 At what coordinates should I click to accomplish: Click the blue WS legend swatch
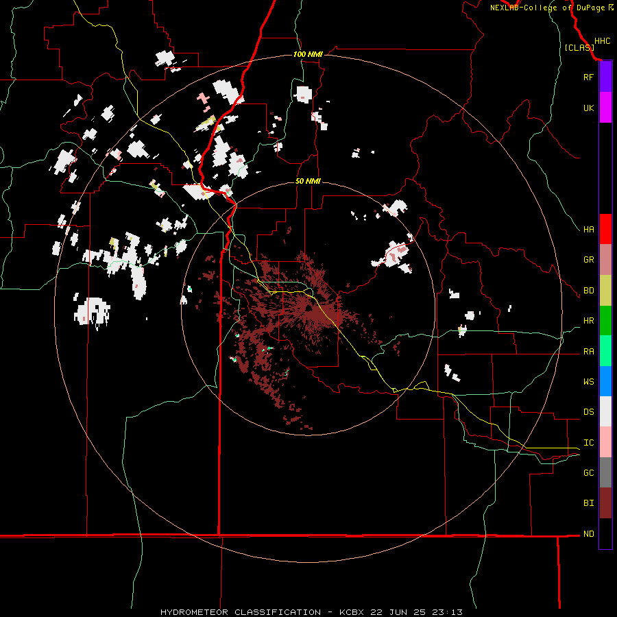(x=605, y=381)
